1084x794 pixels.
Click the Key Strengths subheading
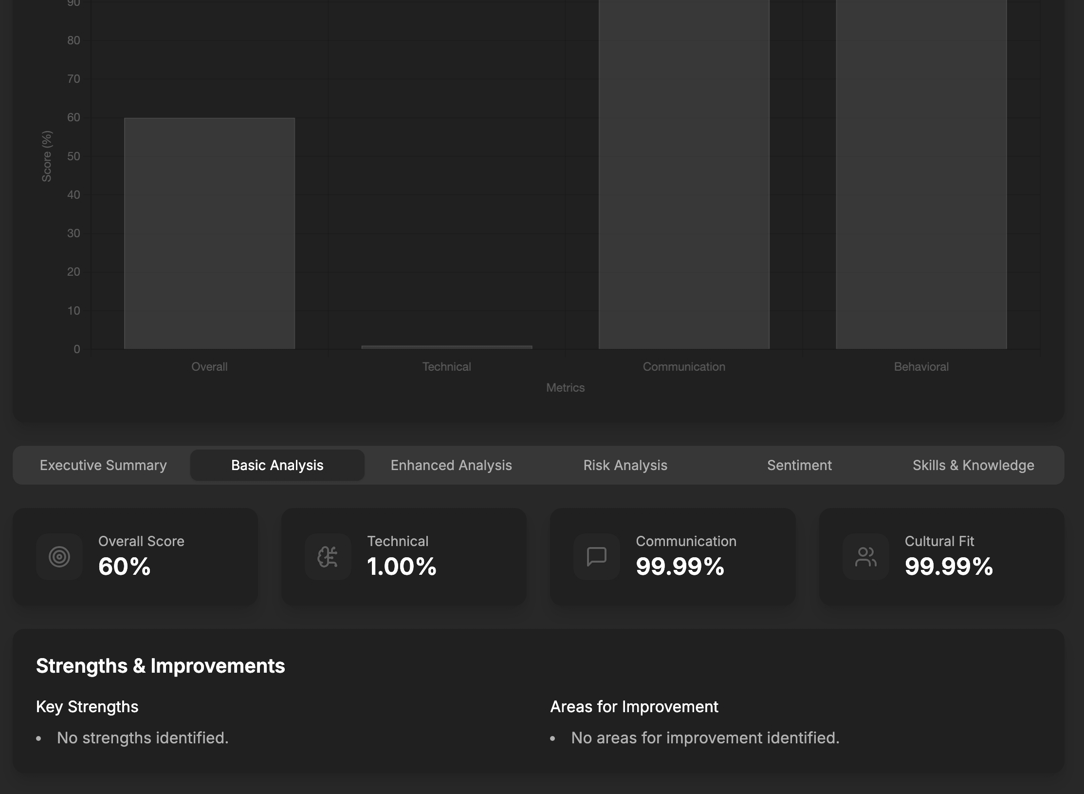point(87,707)
